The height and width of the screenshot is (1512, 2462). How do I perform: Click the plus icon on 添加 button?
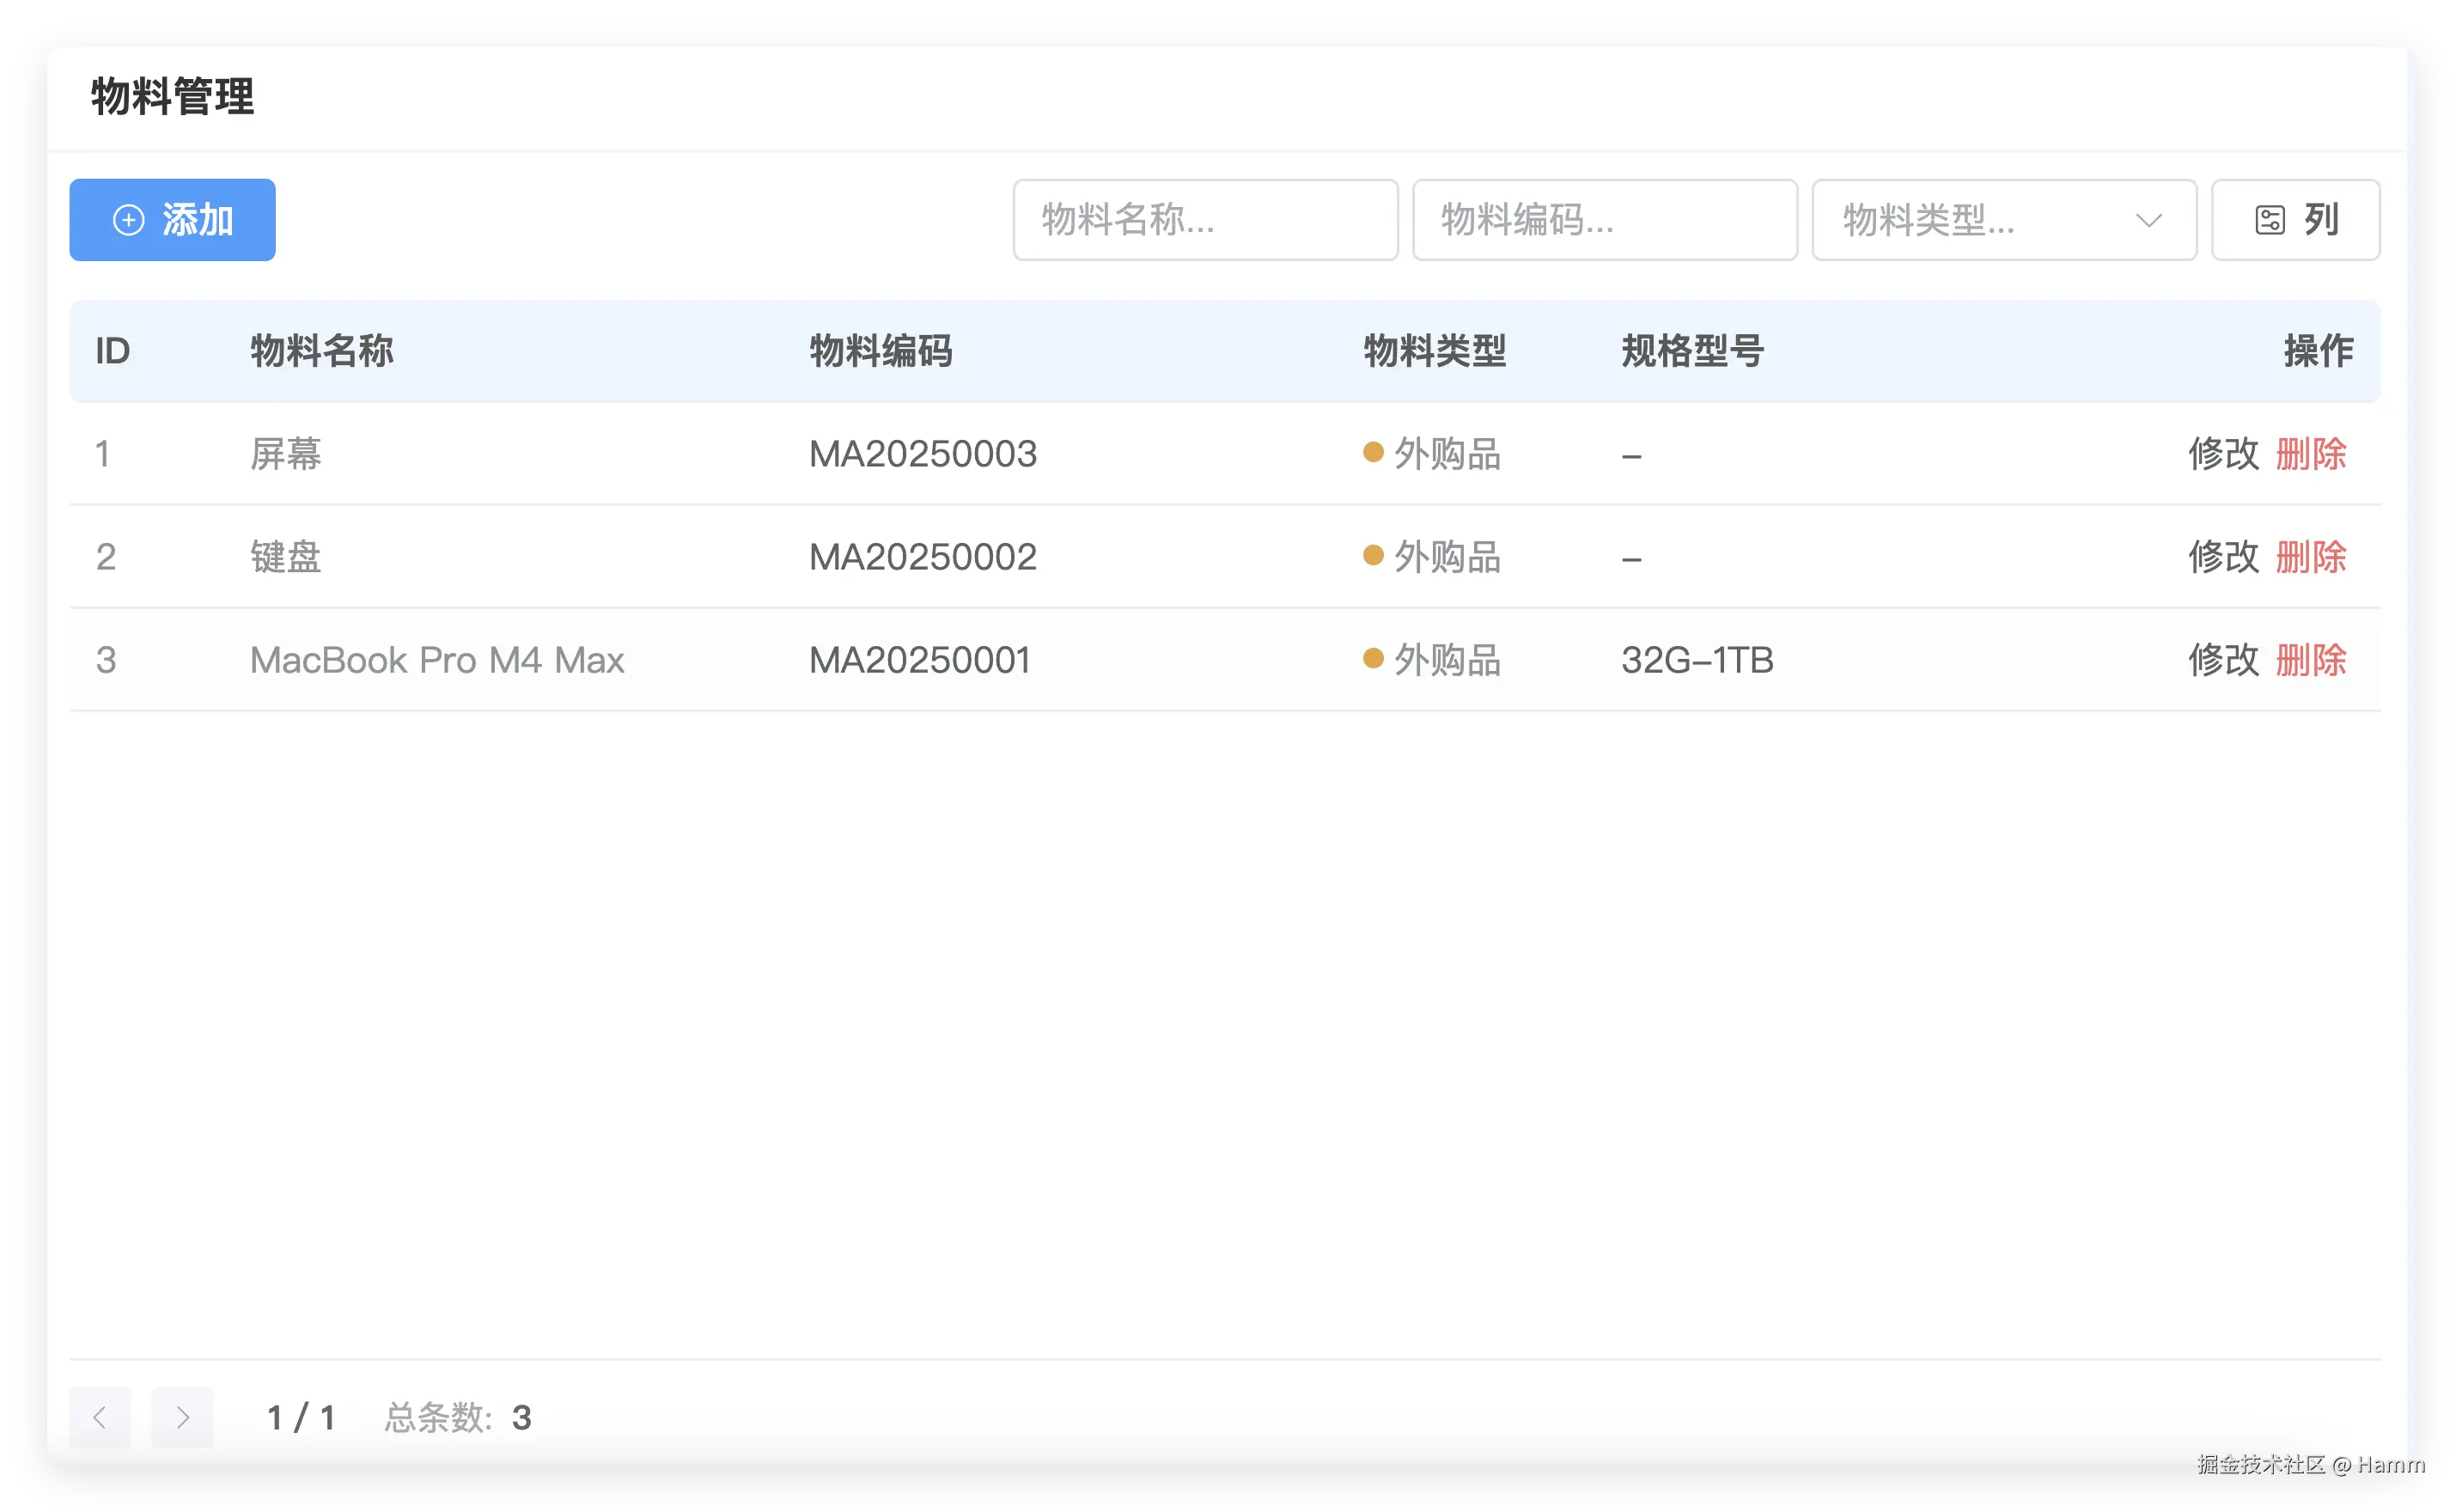coord(128,219)
